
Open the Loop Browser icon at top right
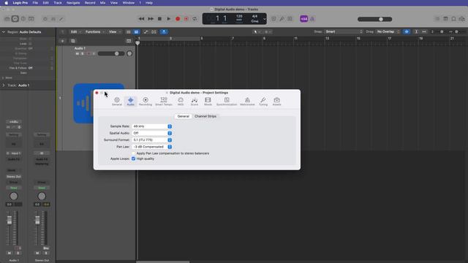(x=461, y=19)
